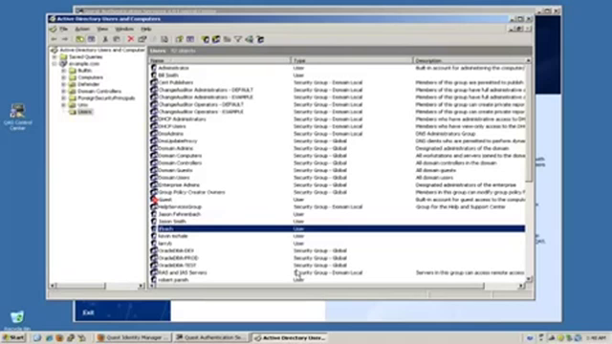Screen dimensions: 612x344
Task: Sort by the Description column header
Action: tap(470, 60)
